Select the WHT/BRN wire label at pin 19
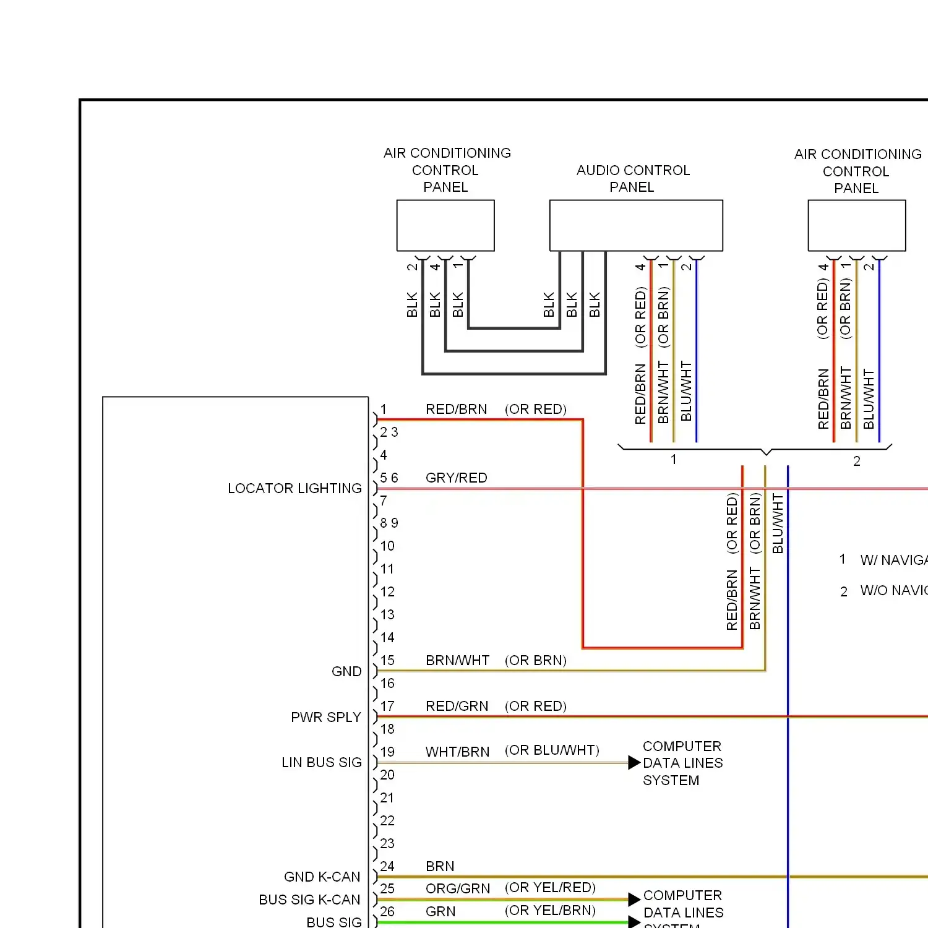The height and width of the screenshot is (928, 928). pyautogui.click(x=458, y=752)
